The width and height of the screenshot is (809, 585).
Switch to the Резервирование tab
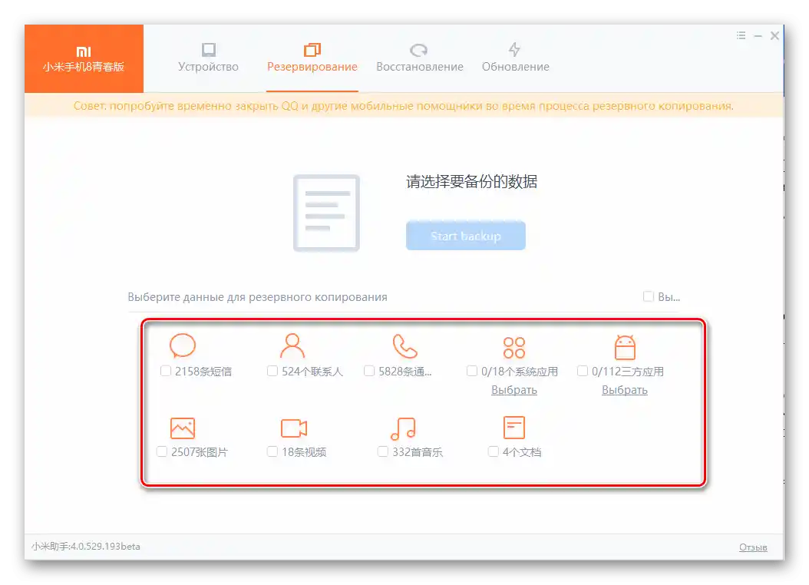[312, 58]
